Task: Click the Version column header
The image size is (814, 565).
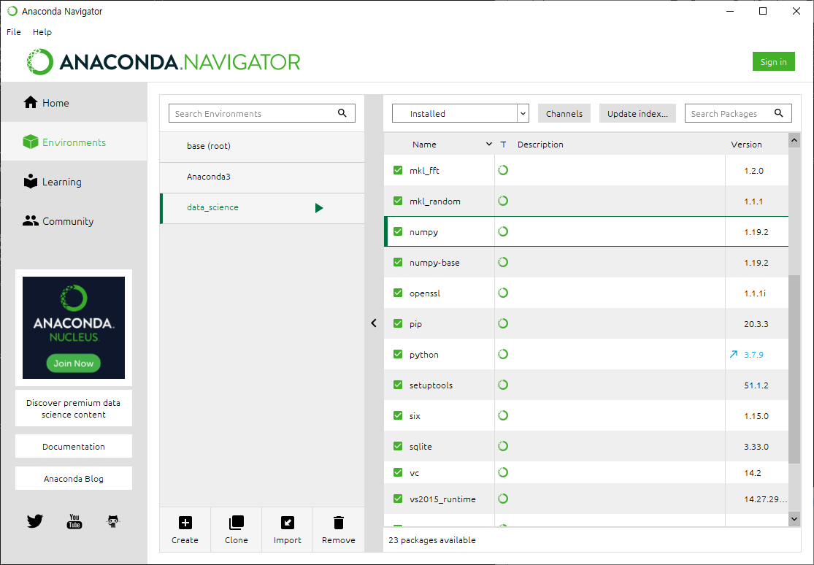Action: (x=746, y=144)
